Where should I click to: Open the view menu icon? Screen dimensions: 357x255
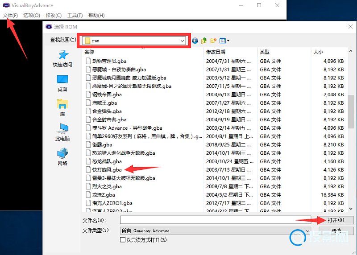click(x=224, y=41)
